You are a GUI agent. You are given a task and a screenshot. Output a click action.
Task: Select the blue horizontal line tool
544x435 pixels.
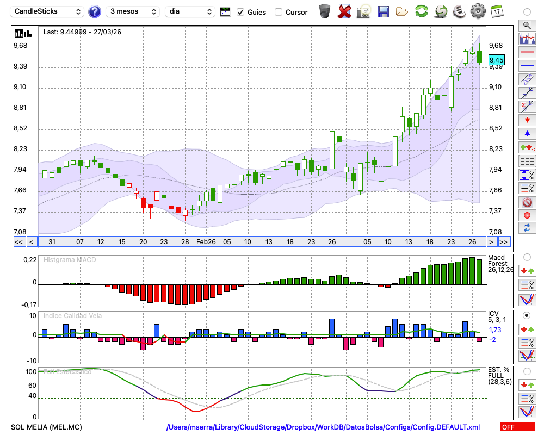tap(527, 66)
